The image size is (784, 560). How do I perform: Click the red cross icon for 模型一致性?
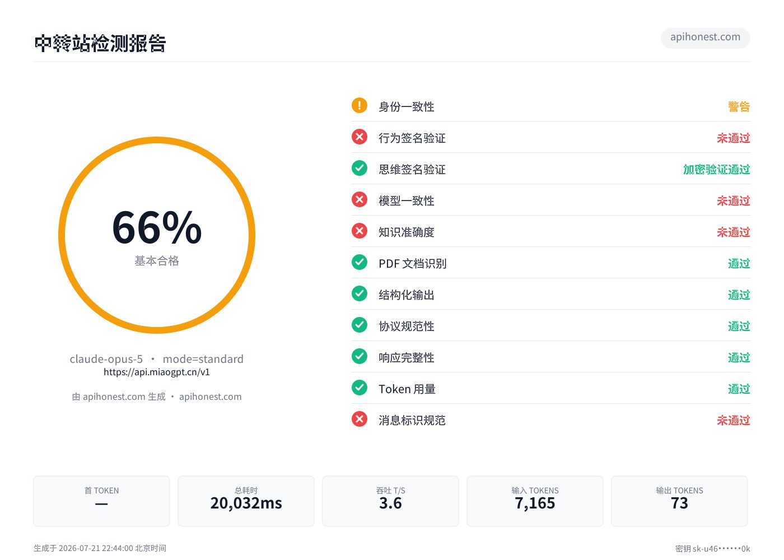[360, 199]
